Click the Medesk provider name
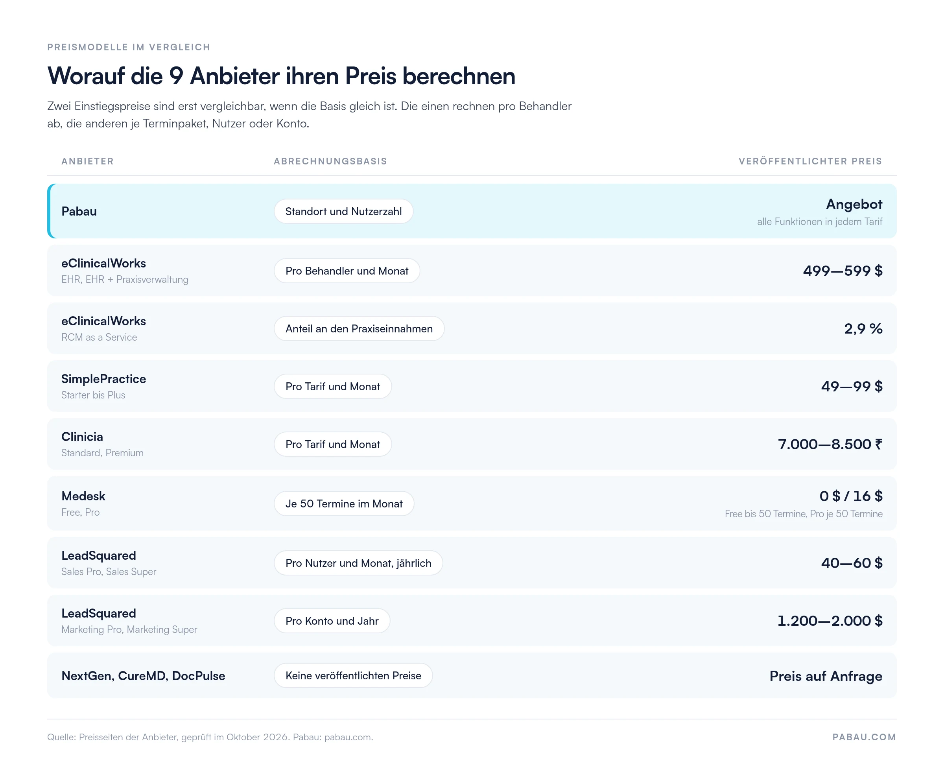The width and height of the screenshot is (944, 782). 83,496
